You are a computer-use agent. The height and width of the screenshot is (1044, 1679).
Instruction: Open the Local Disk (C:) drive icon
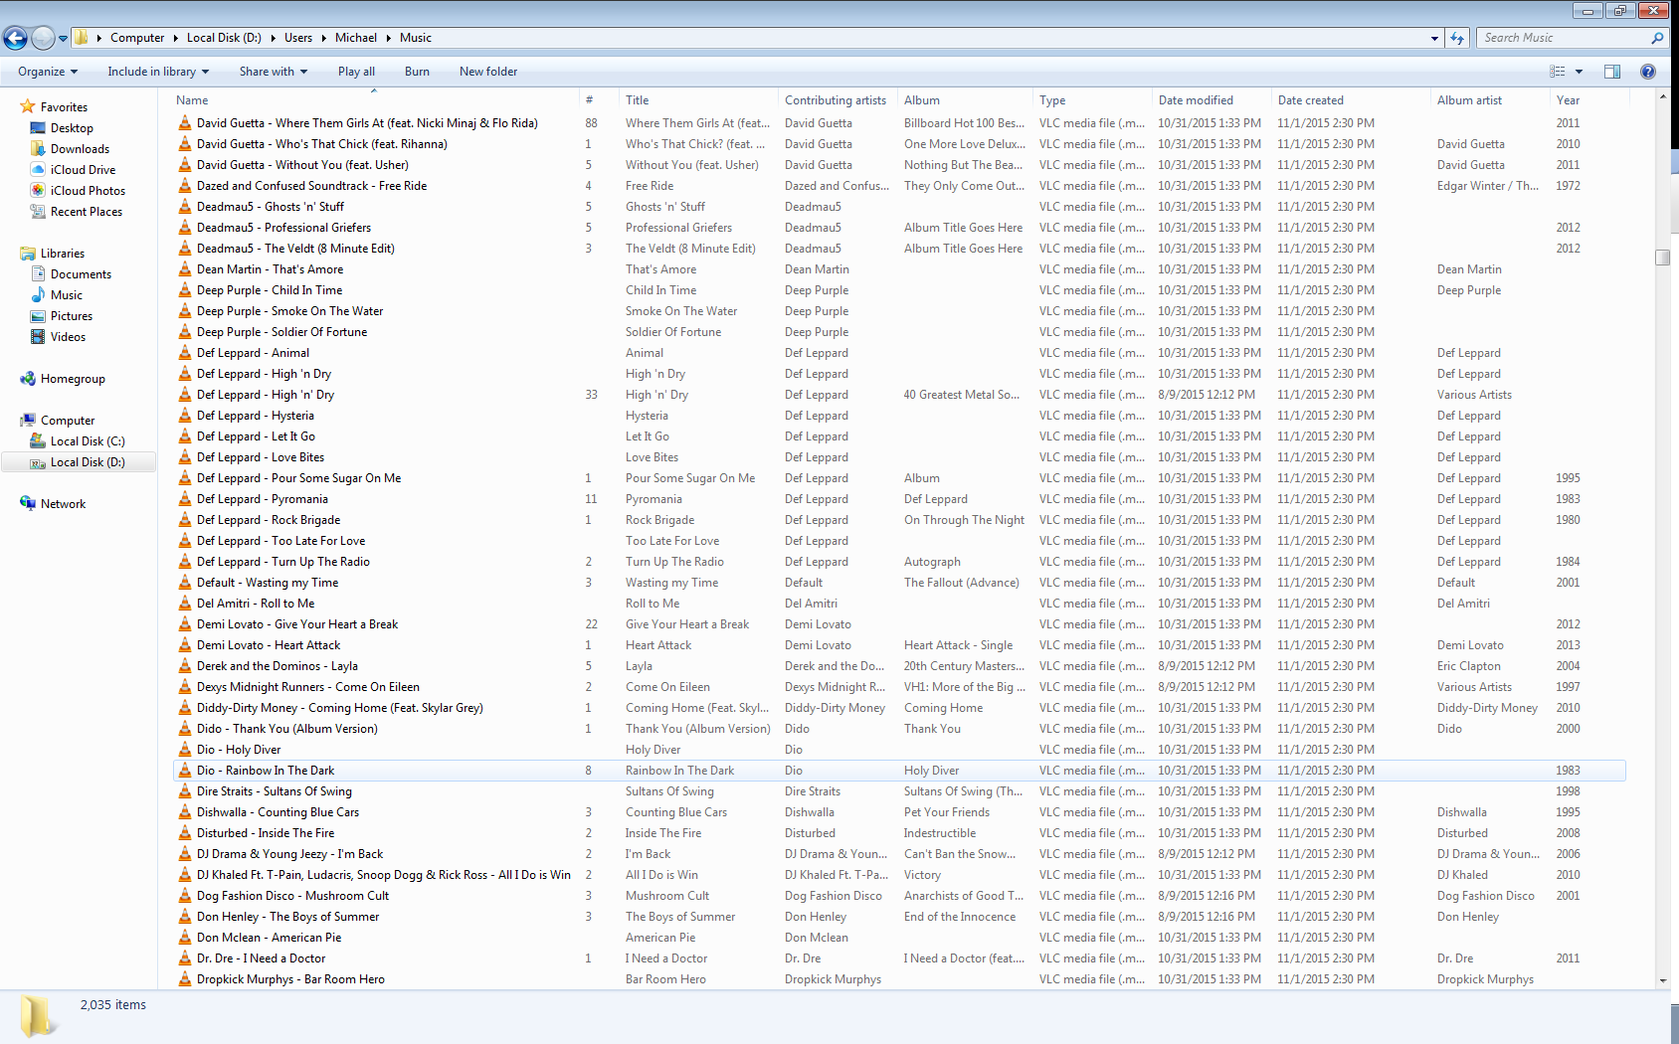pyautogui.click(x=39, y=441)
